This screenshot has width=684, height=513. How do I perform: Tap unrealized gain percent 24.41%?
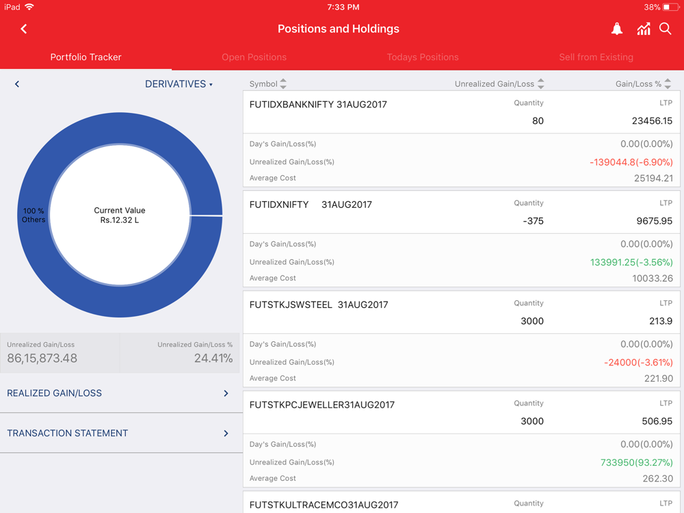pyautogui.click(x=213, y=358)
